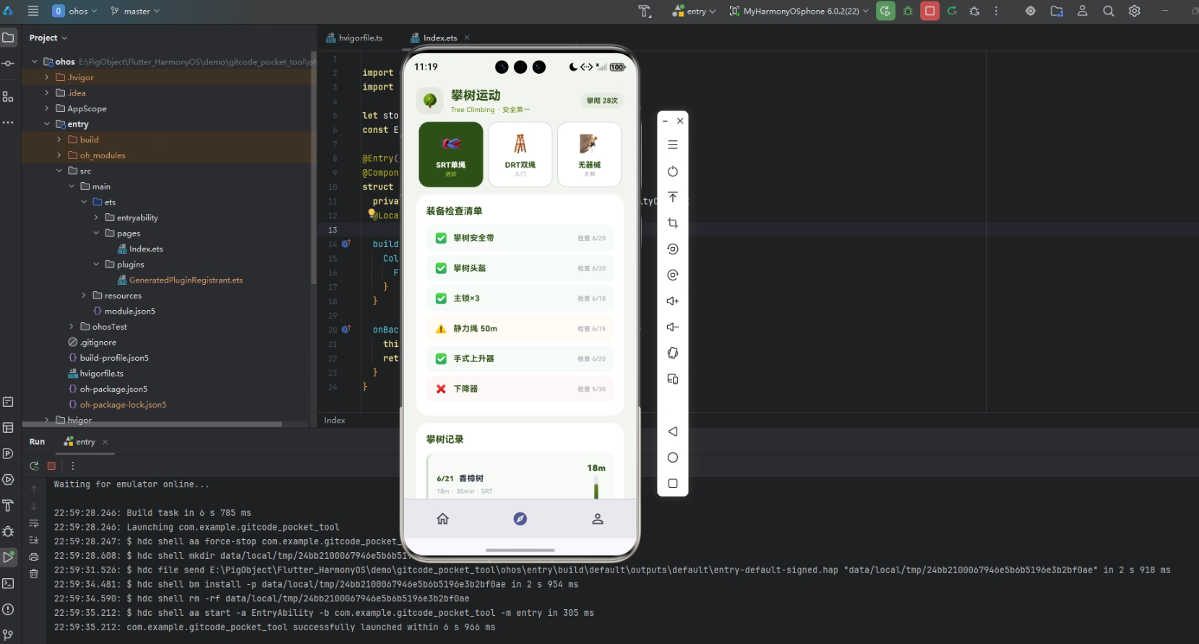Toggle checkbox for 手式上升器
1199x644 pixels.
coord(441,359)
